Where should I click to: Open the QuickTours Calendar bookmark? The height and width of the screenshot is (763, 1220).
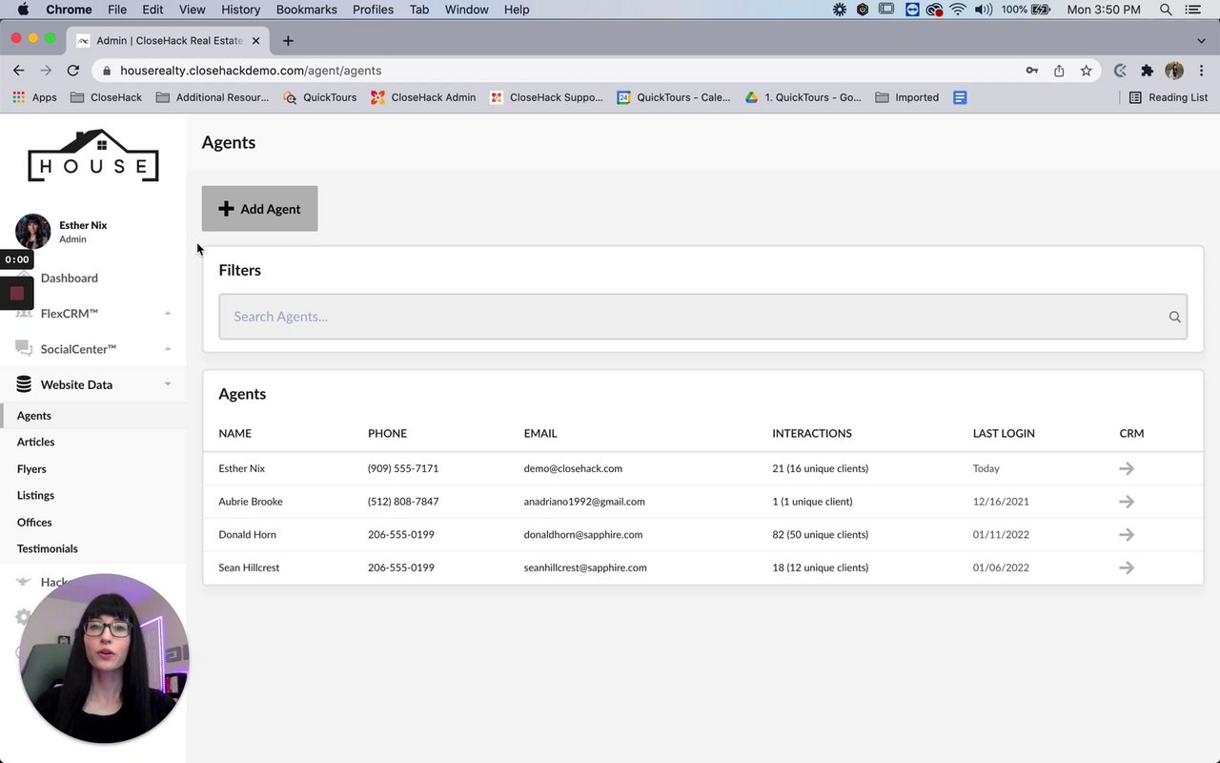pos(674,97)
